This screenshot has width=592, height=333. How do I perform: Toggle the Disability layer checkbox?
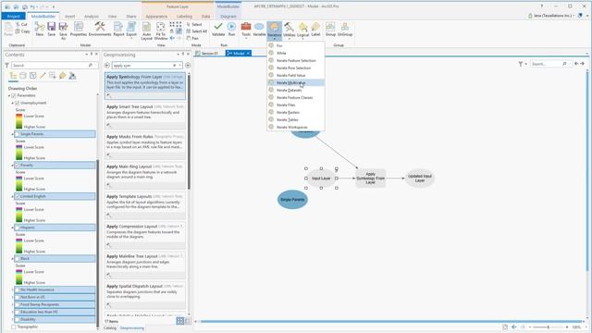[x=17, y=319]
